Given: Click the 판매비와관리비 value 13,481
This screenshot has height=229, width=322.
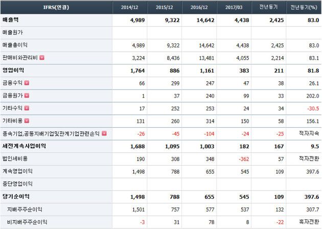Looking at the screenshot, I should 206,58.
